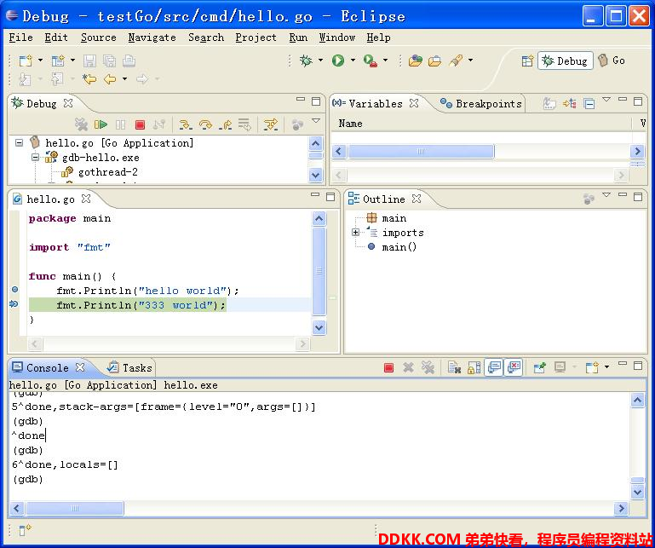Click the Step Return icon
Screen dimensions: 655x548
[225, 124]
